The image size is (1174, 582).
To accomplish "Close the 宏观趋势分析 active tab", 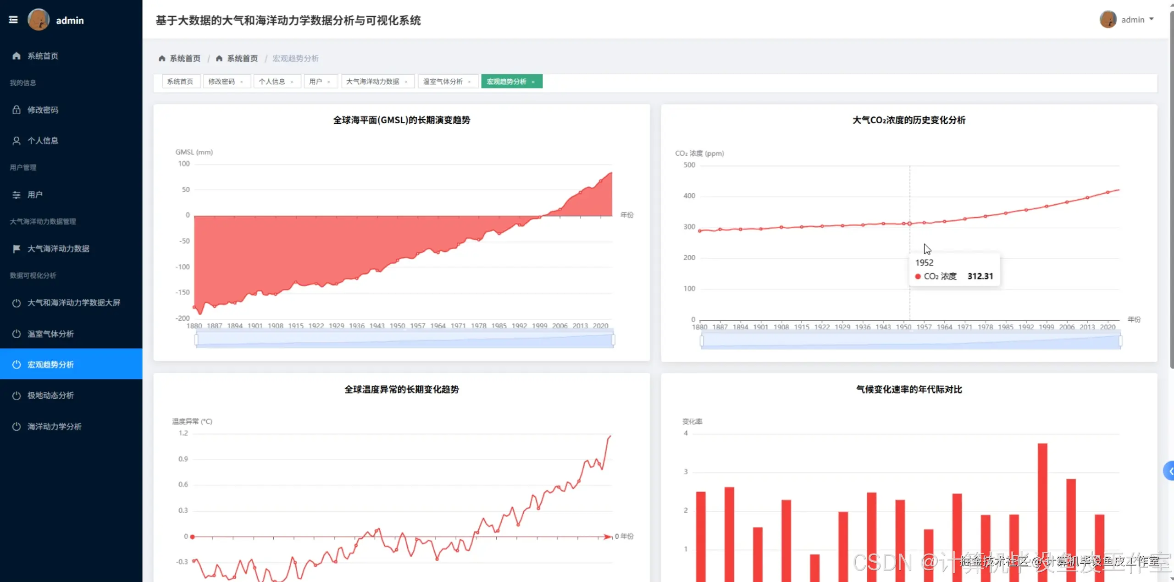I will click(533, 82).
